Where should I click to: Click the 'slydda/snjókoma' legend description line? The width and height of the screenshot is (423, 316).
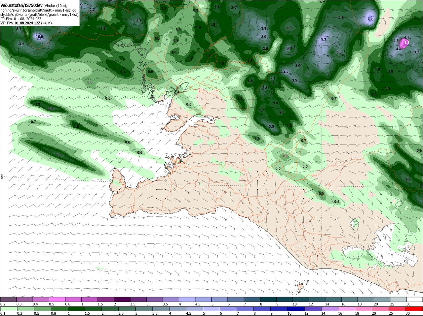39,15
